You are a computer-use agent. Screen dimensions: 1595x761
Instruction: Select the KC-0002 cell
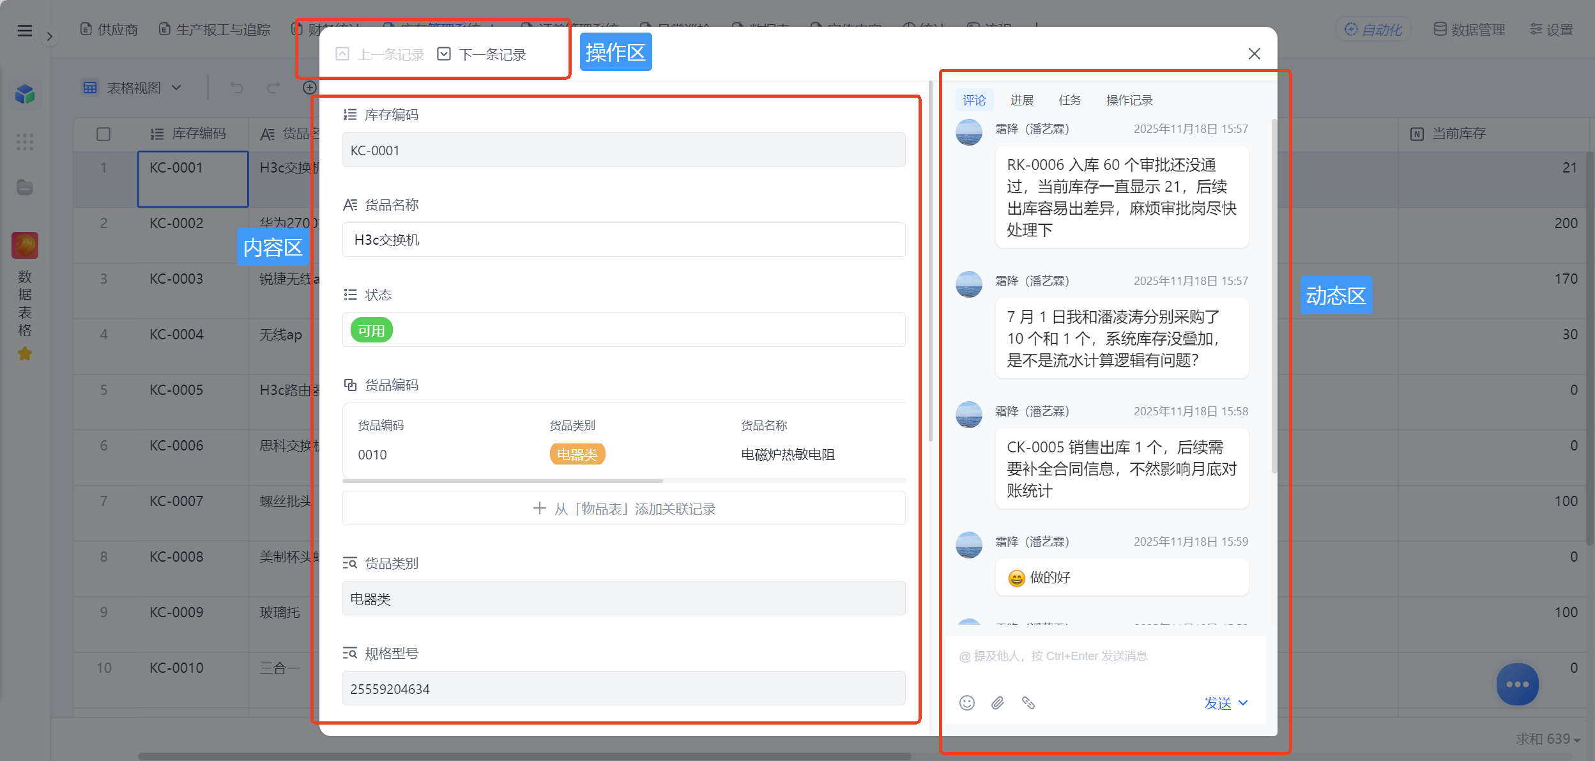[193, 234]
